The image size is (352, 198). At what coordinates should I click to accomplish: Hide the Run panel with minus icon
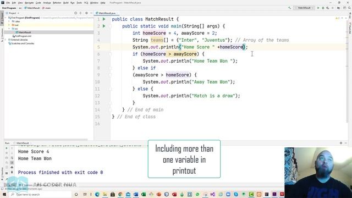click(x=346, y=143)
